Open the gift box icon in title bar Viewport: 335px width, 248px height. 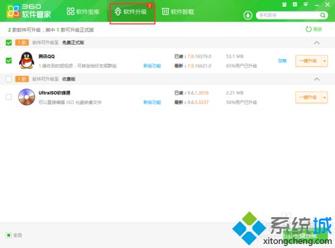[284, 5]
